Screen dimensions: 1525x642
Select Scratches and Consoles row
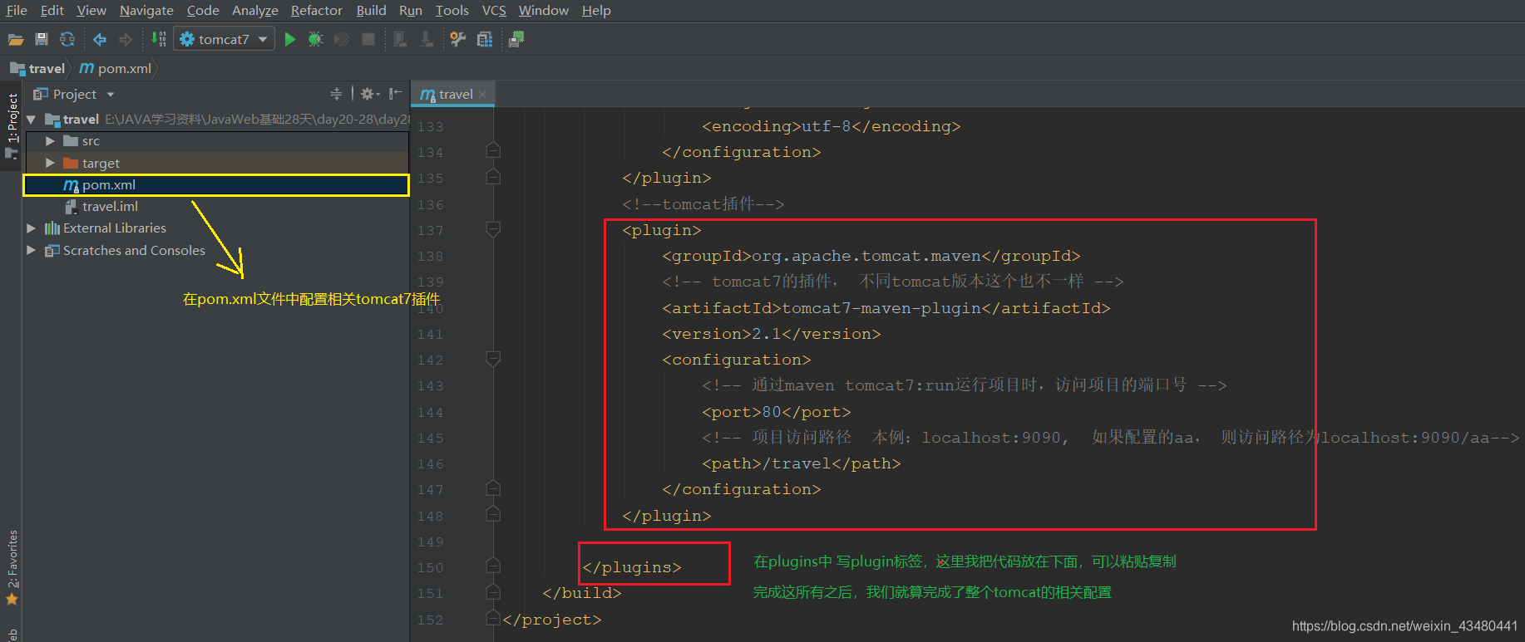pyautogui.click(x=216, y=250)
